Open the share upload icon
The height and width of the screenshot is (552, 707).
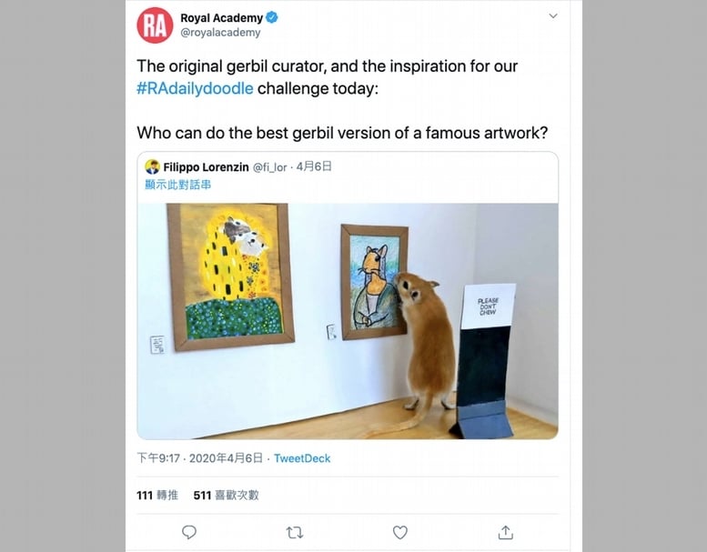(505, 533)
